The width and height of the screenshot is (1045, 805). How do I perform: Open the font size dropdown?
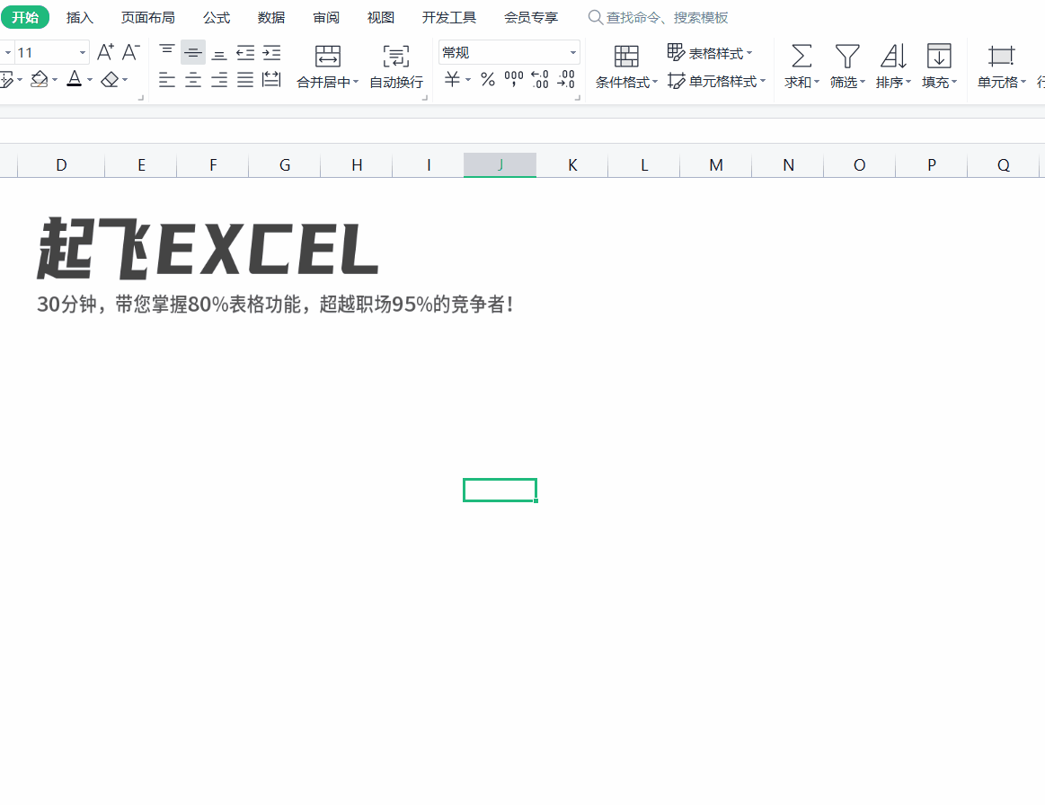(x=81, y=51)
